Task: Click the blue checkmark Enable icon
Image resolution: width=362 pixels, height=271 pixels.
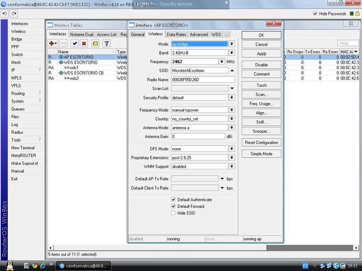Action: [74, 43]
